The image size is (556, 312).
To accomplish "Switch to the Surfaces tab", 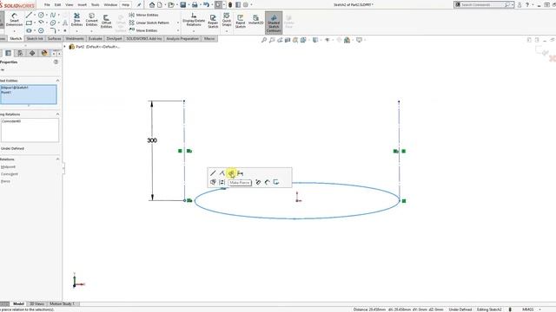I will coord(54,38).
